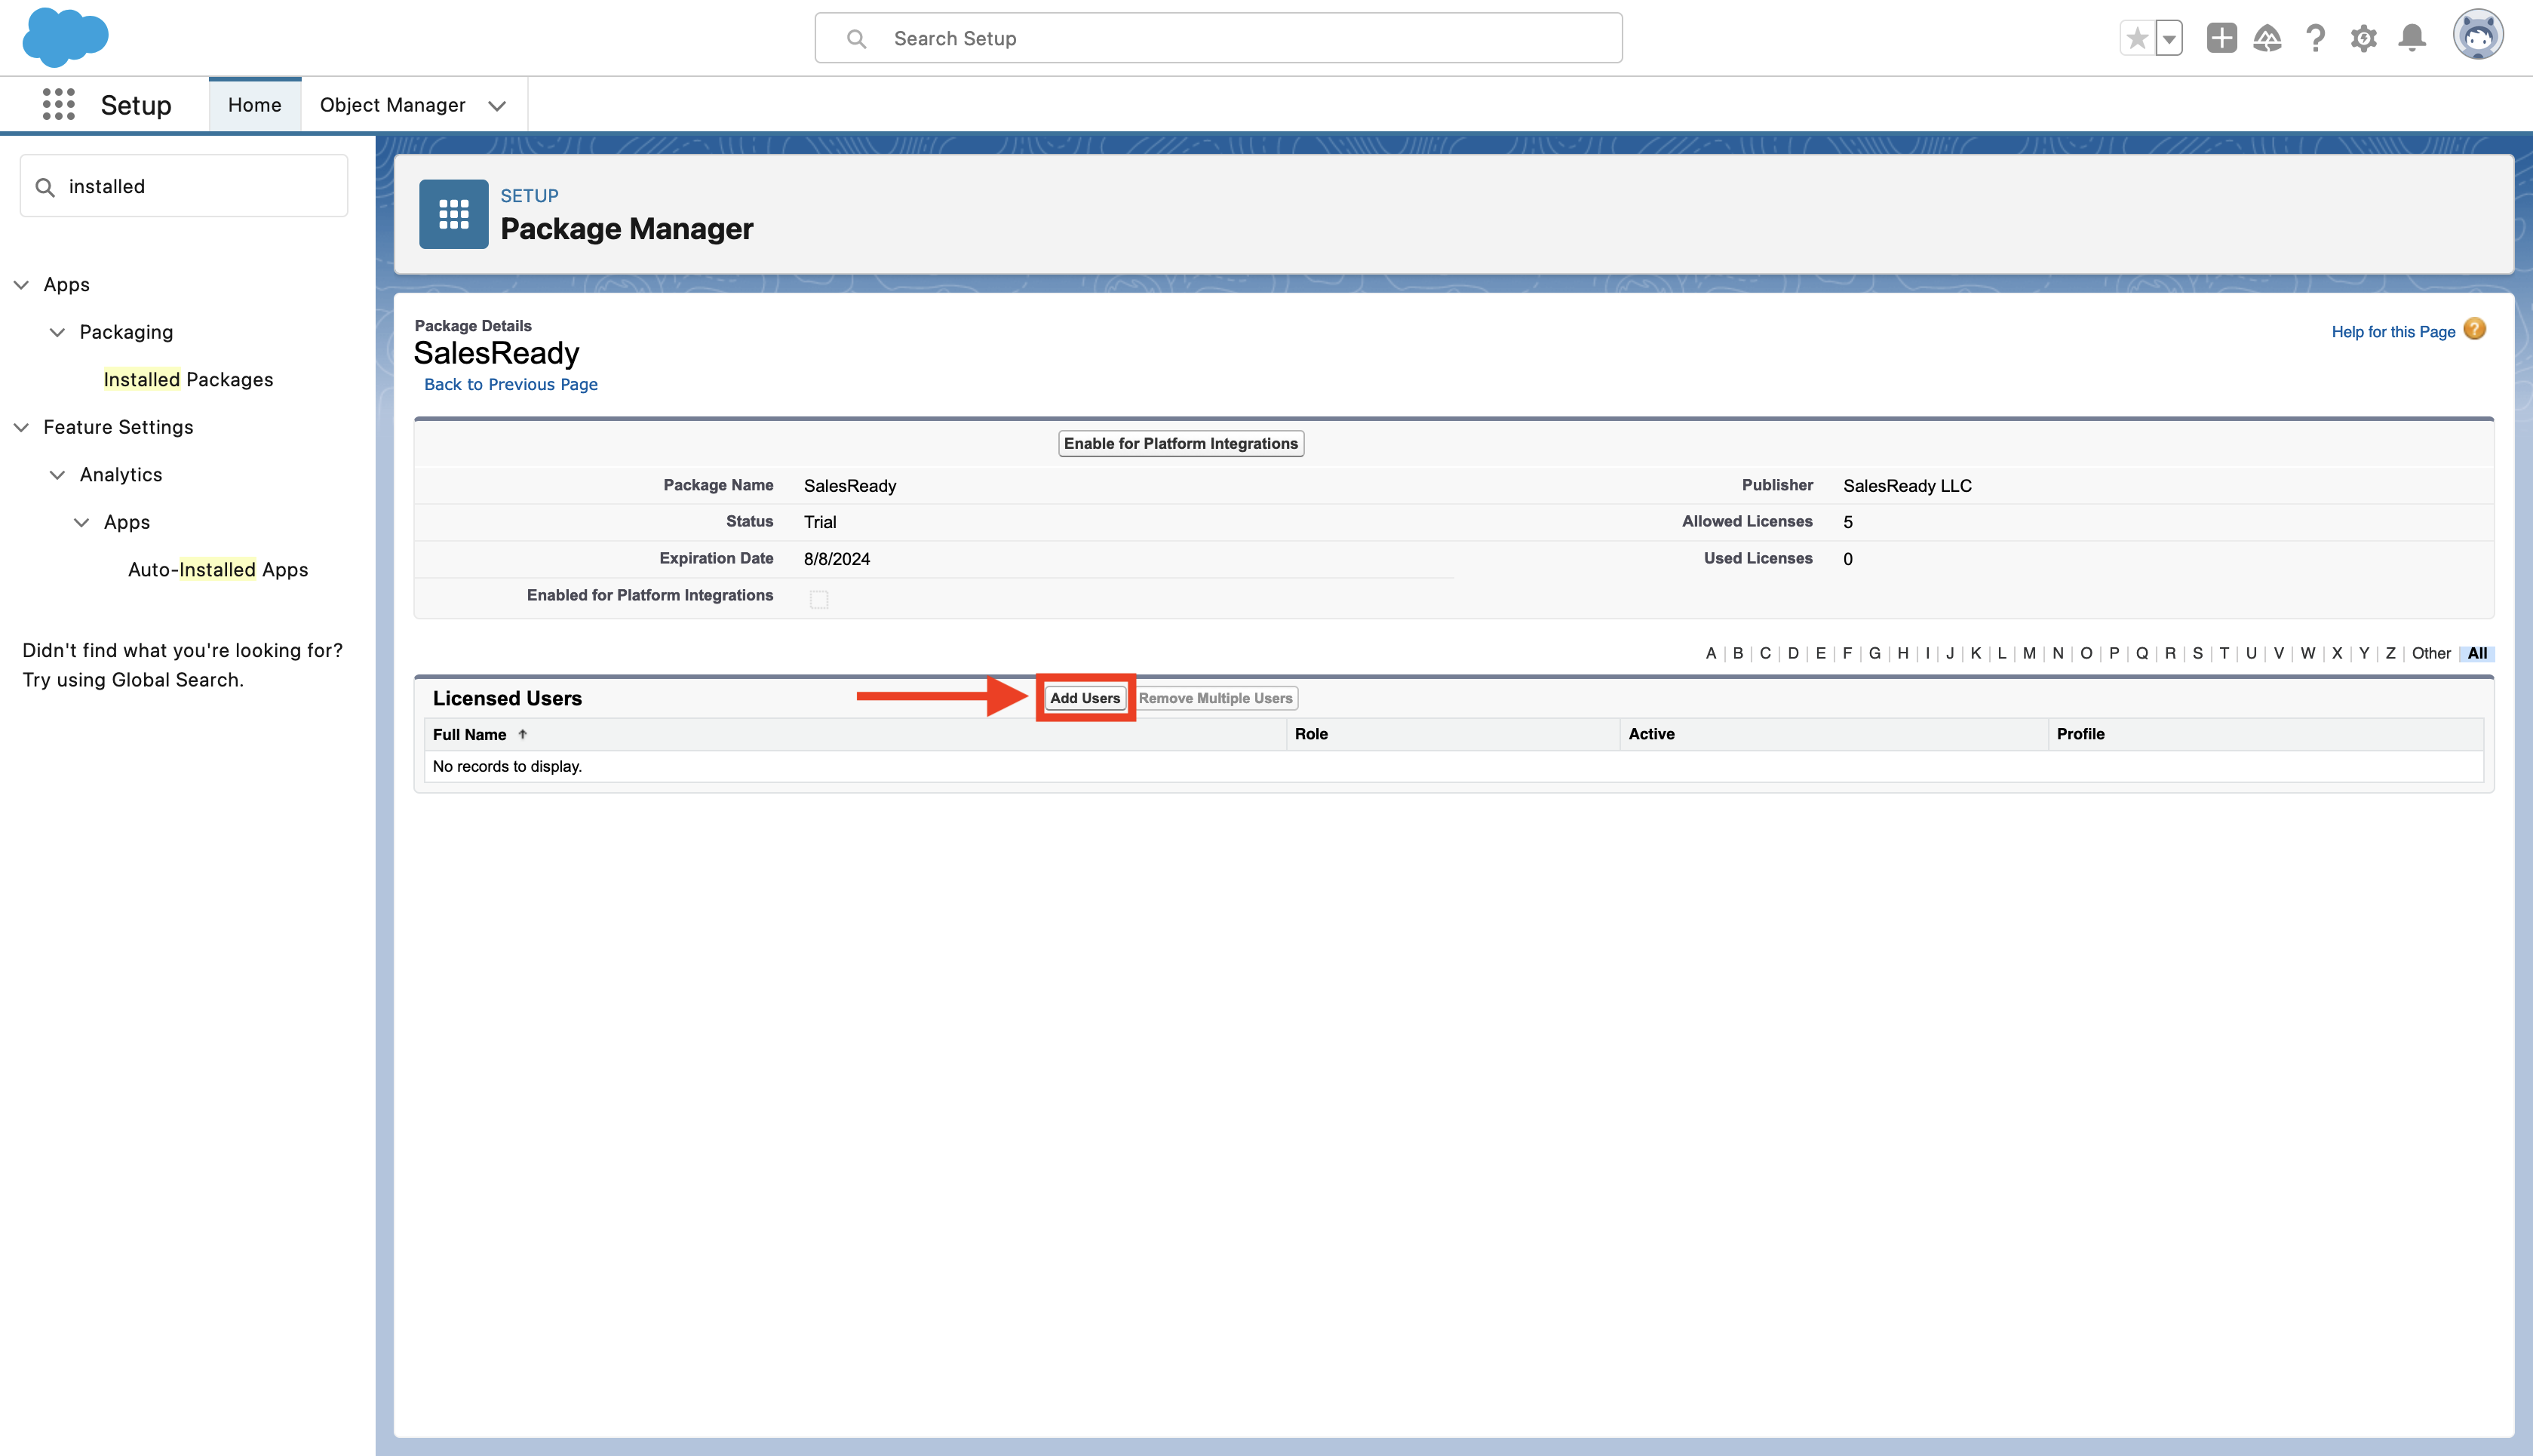The height and width of the screenshot is (1456, 2533).
Task: Open the setup gear icon
Action: [2363, 38]
